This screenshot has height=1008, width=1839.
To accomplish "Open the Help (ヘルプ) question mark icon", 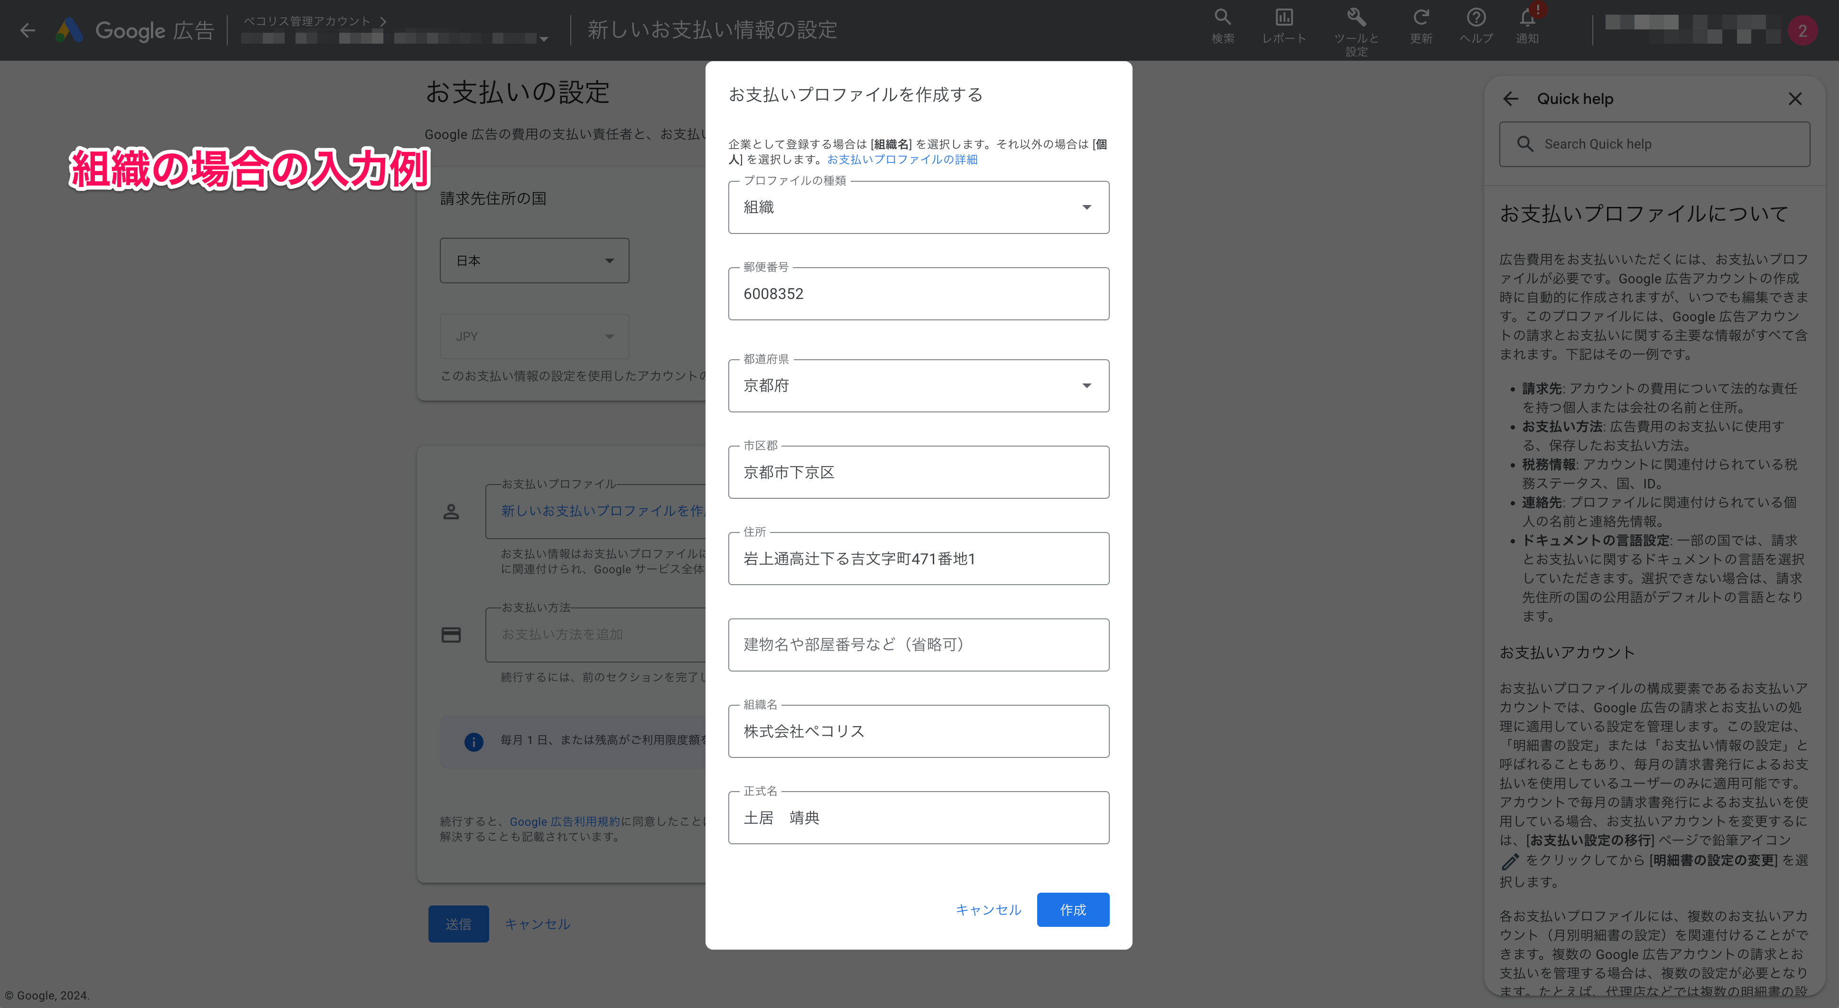I will (x=1476, y=17).
